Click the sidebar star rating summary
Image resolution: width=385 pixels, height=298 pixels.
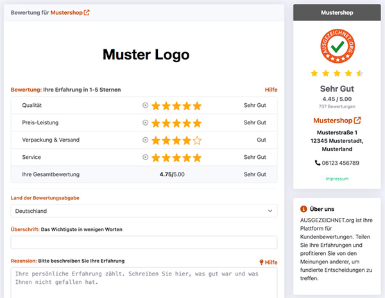[338, 74]
